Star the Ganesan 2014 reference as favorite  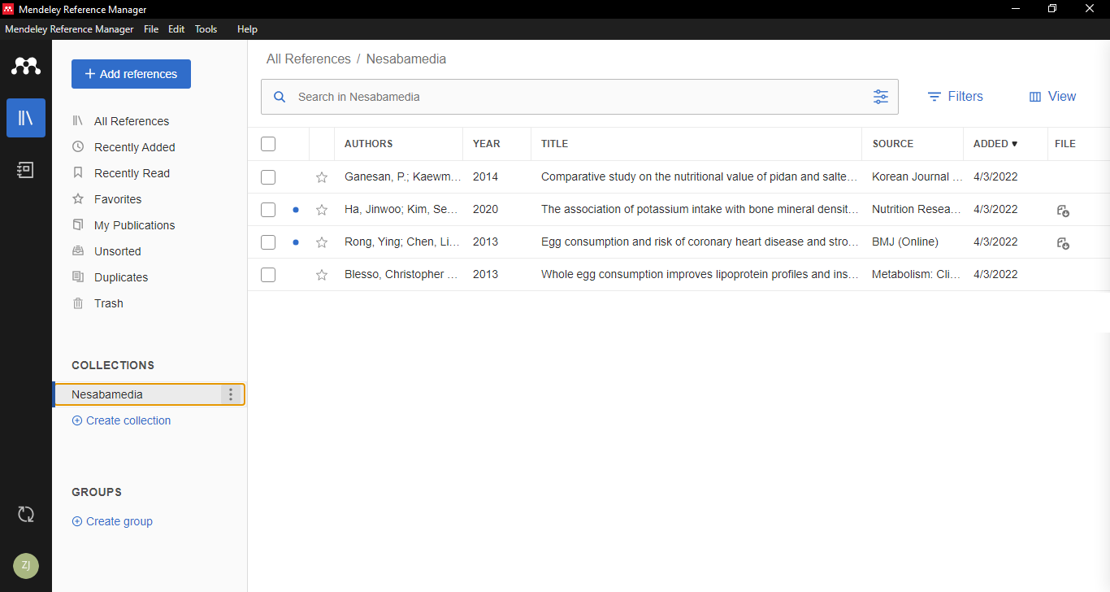click(x=322, y=177)
